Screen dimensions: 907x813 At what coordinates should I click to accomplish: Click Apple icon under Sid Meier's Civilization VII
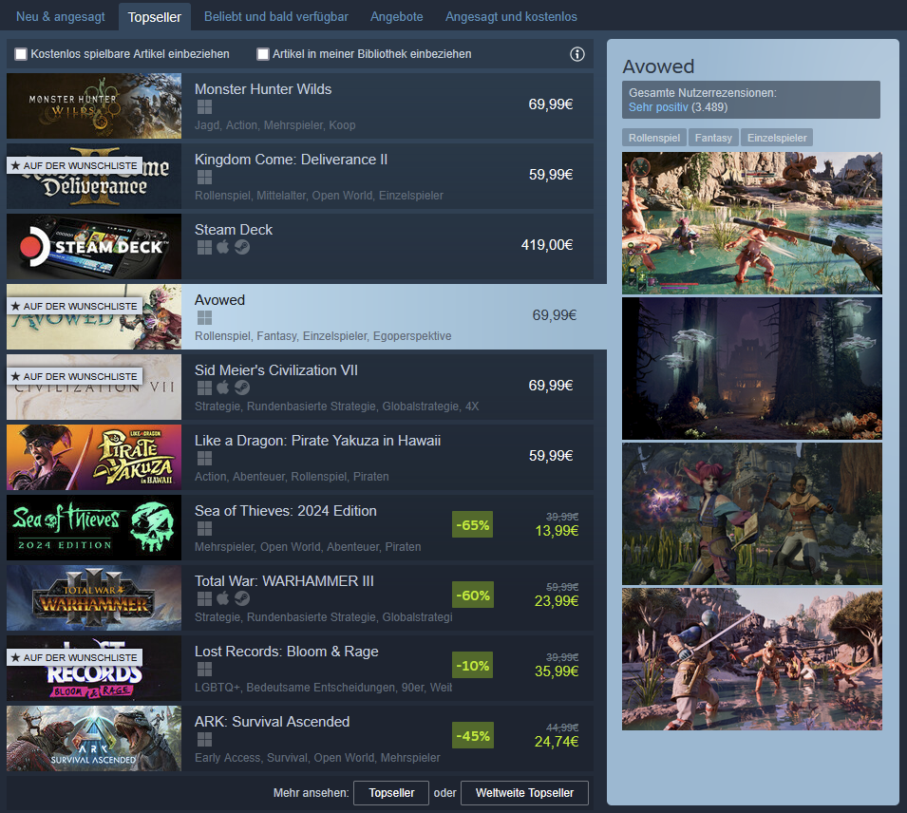tap(222, 388)
